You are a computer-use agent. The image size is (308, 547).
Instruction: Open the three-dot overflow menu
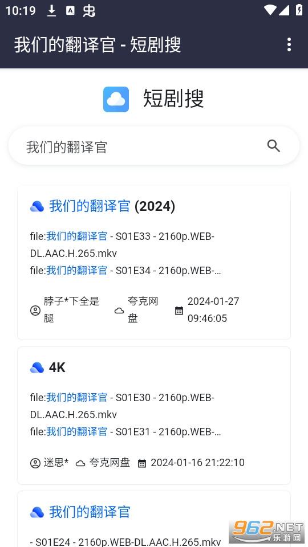(289, 44)
